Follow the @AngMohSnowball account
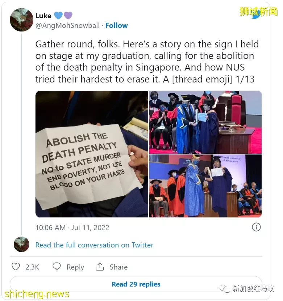The height and width of the screenshot is (301, 283). click(117, 25)
